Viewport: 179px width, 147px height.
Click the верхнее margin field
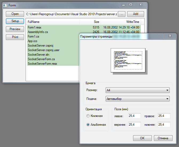click(x=134, y=124)
